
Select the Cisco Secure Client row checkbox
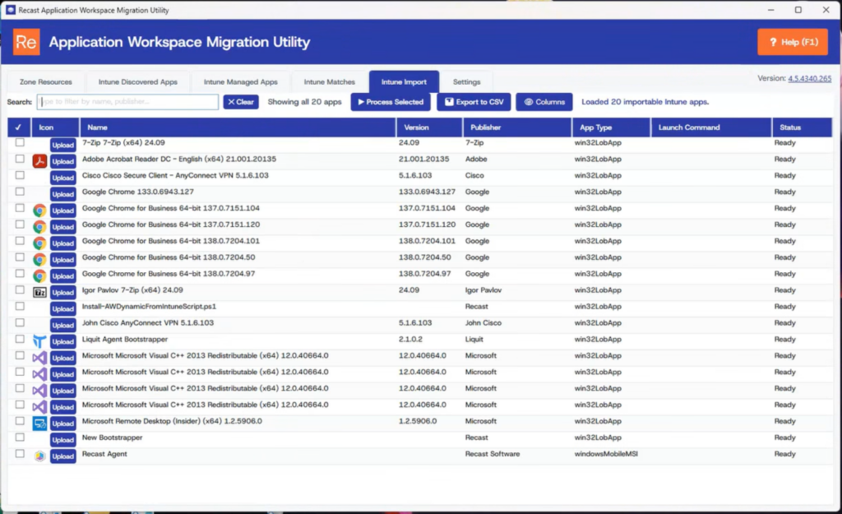tap(20, 175)
